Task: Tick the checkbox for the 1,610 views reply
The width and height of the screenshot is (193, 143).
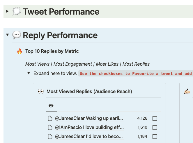Action: click(155, 128)
